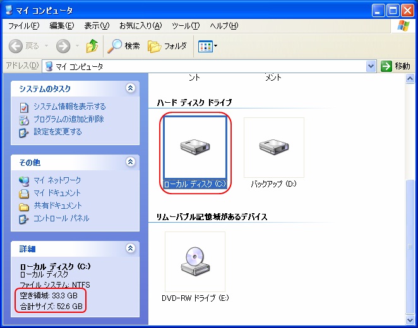Select the DVD-RW ドライブ (E:) icon
Viewport: 418px width, 328px height.
point(194,260)
